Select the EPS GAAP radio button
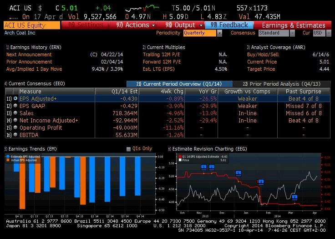The width and height of the screenshot is (335, 239). click(x=15, y=106)
